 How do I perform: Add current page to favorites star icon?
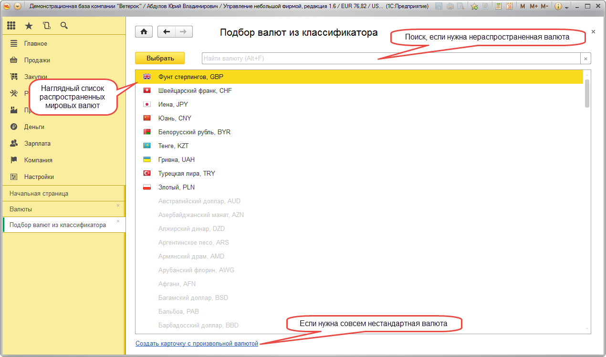coord(474,7)
